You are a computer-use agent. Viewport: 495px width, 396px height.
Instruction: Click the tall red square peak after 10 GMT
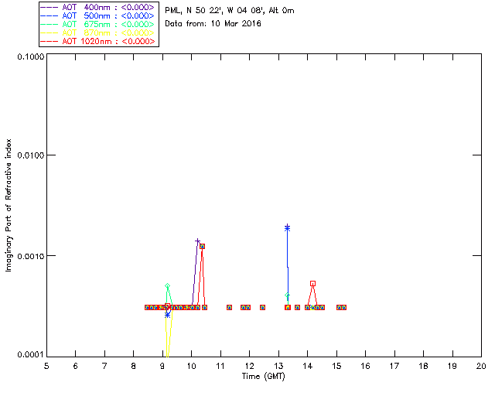pyautogui.click(x=203, y=246)
